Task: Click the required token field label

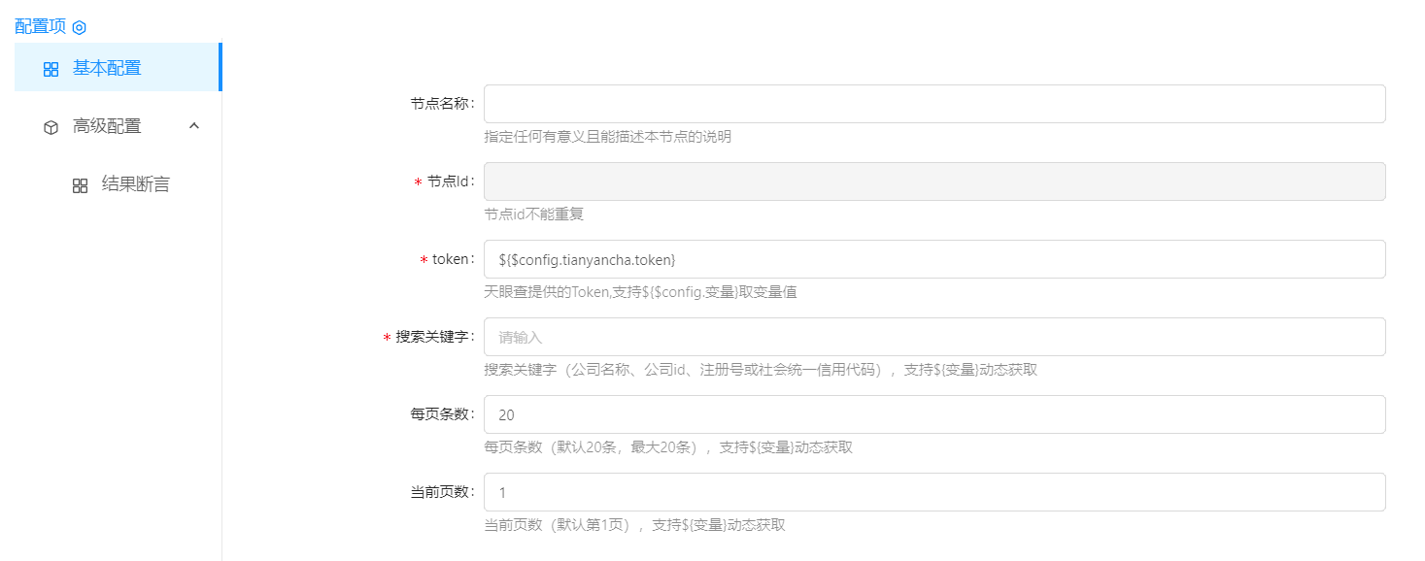Action: (x=452, y=259)
